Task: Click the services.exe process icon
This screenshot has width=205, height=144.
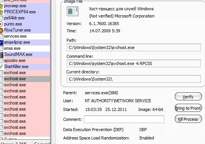Action: 2,36
